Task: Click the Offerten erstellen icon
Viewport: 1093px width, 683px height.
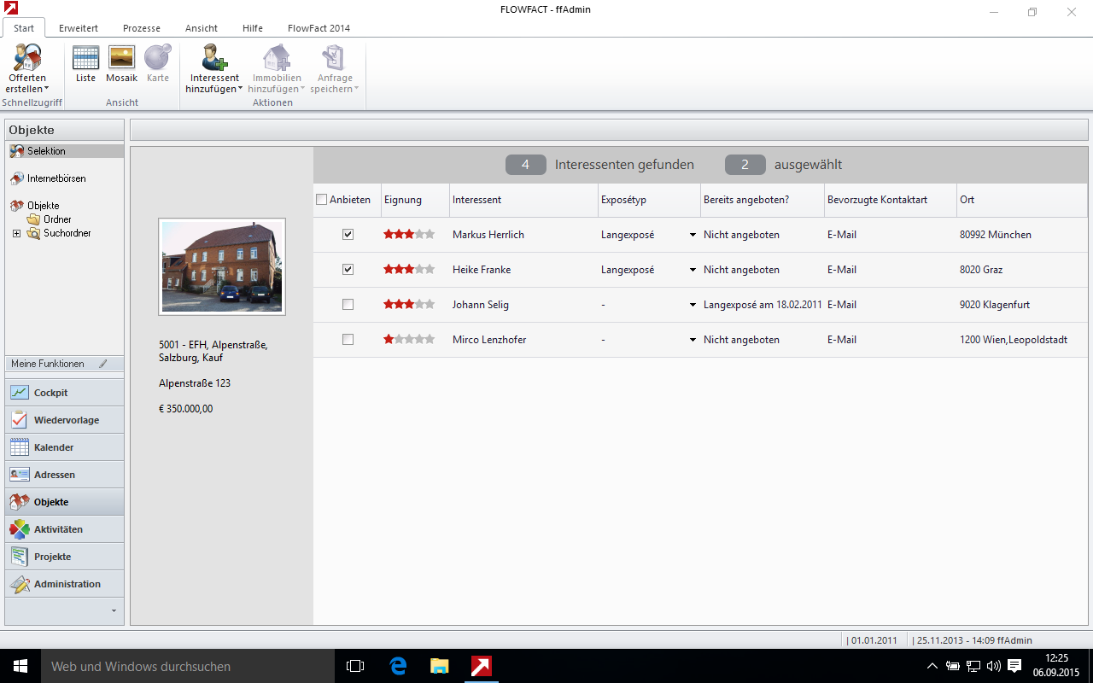Action: 27,59
